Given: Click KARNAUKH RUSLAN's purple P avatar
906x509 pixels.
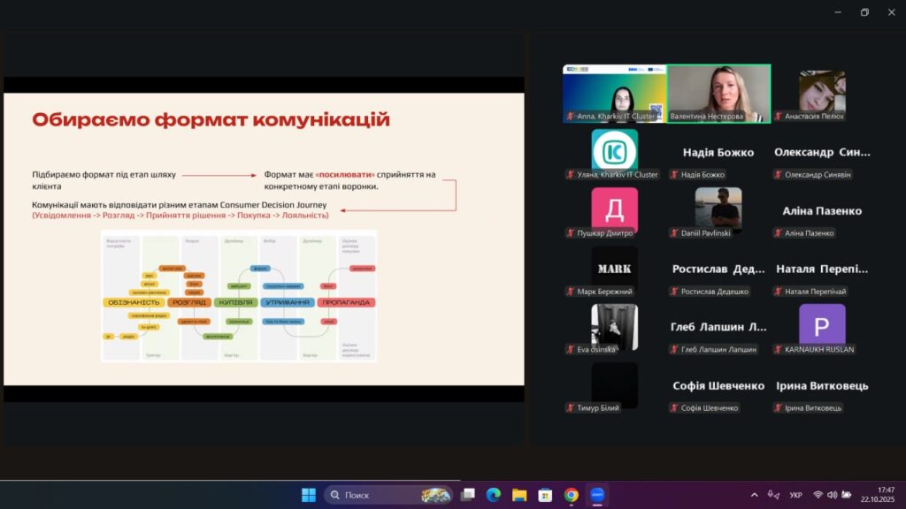Looking at the screenshot, I should tap(822, 324).
